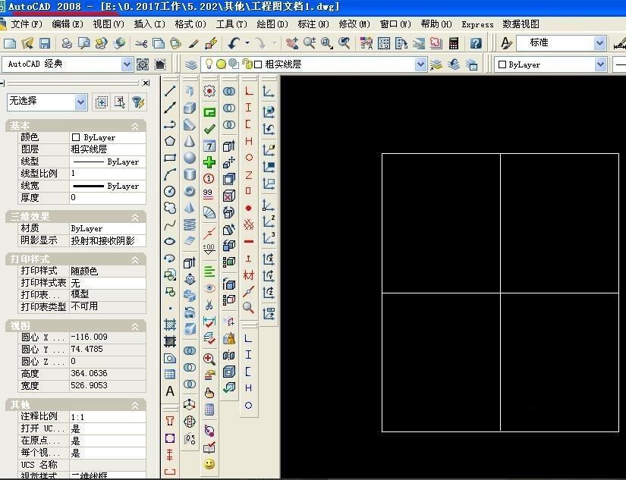This screenshot has width=626, height=480.
Task: Close the properties palette with X
Action: [146, 83]
